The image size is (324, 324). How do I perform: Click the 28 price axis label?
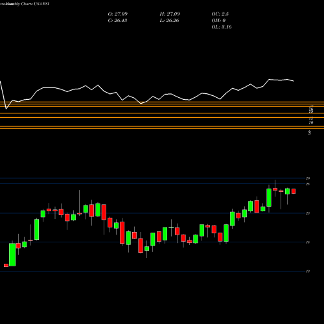pyautogui.click(x=308, y=184)
